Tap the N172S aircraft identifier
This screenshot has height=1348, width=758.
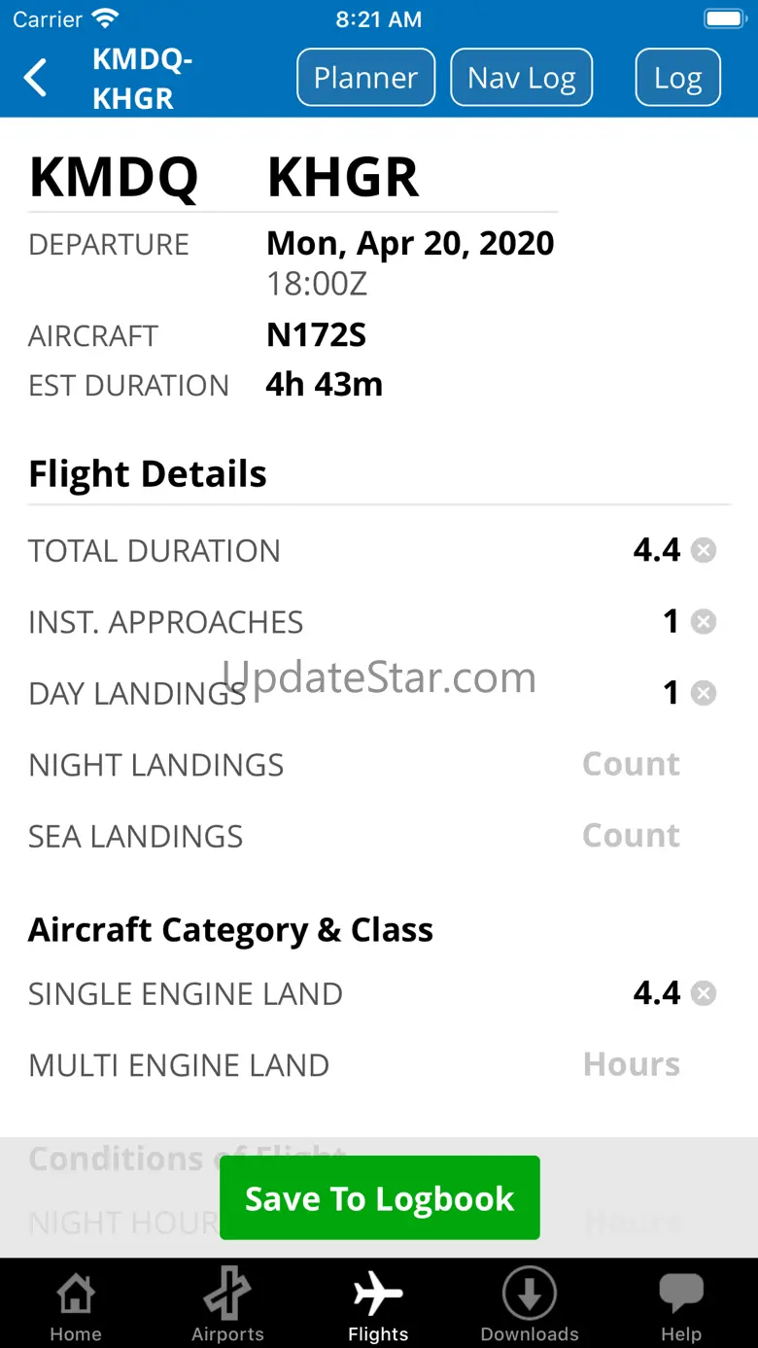pyautogui.click(x=316, y=335)
